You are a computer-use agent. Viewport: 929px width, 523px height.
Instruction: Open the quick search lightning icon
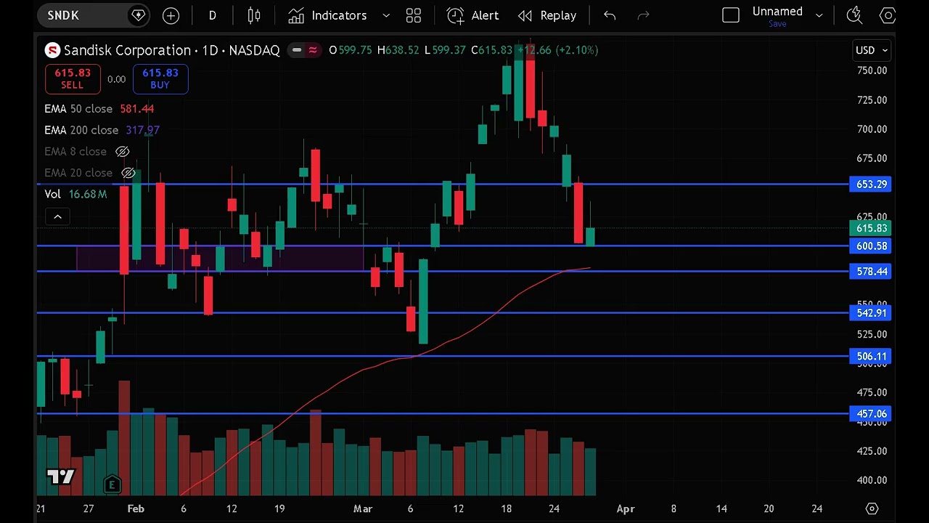(x=855, y=15)
